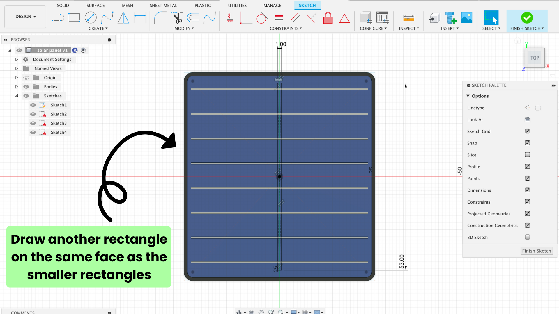
Task: Open the Change Parameters table icon
Action: click(x=382, y=18)
